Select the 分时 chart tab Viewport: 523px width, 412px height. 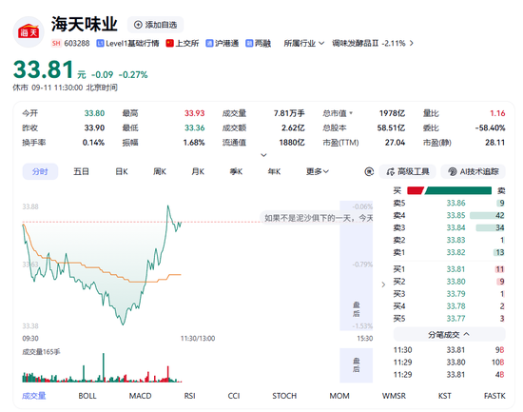click(40, 171)
